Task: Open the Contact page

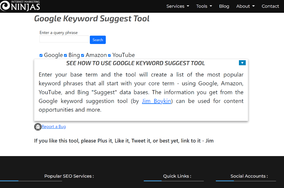Action: [x=270, y=6]
